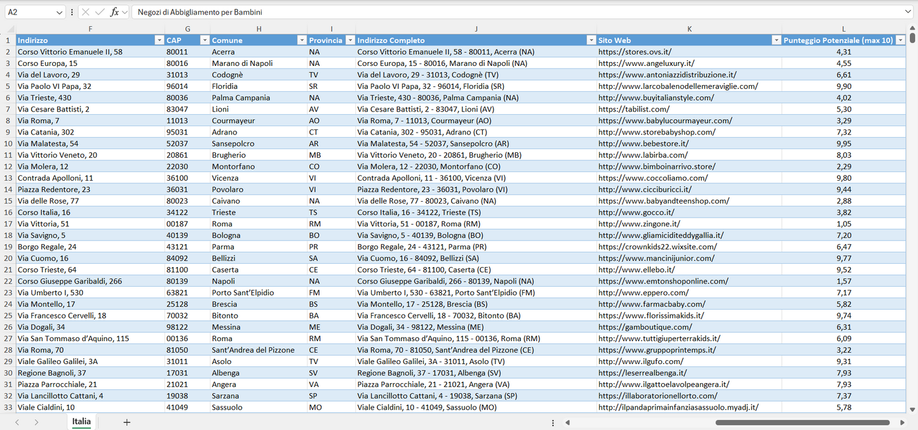Open the Comune column filter dropdown
918x430 pixels.
302,41
